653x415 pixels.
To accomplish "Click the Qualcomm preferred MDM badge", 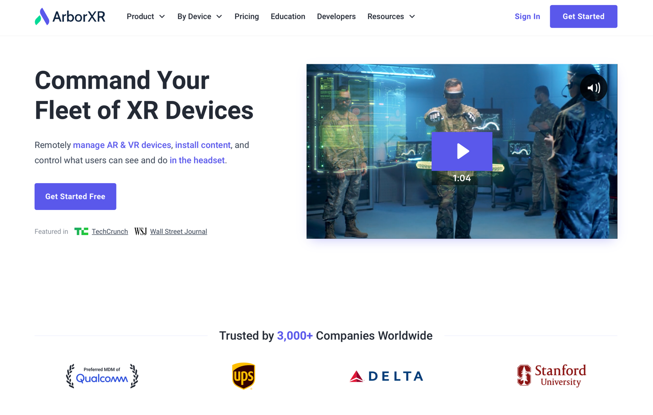I will pyautogui.click(x=102, y=376).
